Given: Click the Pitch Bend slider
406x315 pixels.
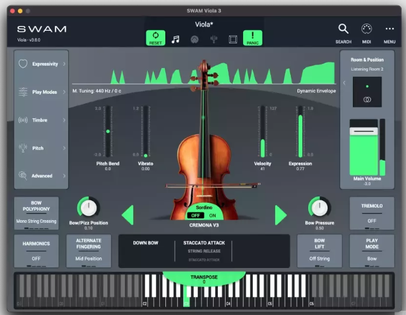Looking at the screenshot, I should pyautogui.click(x=108, y=132).
